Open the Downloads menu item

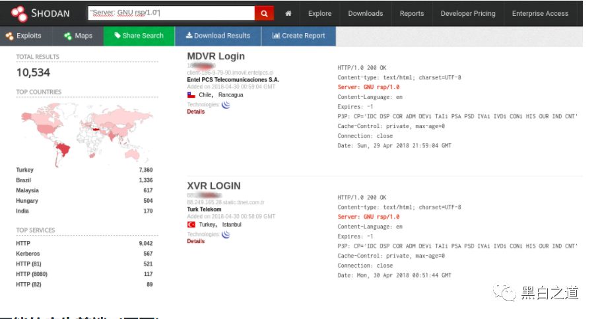coord(366,13)
